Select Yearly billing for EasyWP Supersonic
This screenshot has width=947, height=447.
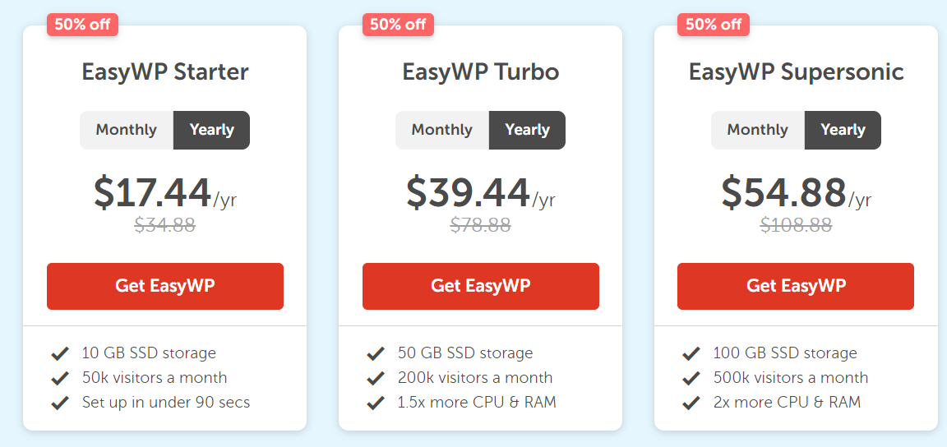point(843,130)
